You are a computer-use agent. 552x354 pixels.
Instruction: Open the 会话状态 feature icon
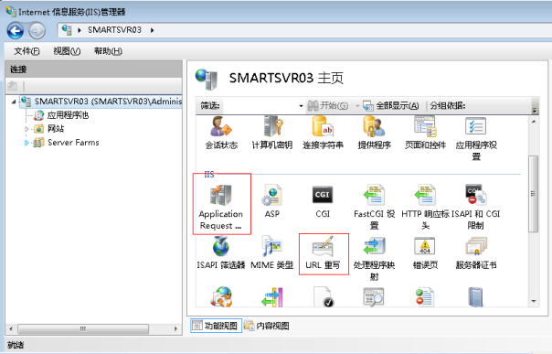point(221,134)
